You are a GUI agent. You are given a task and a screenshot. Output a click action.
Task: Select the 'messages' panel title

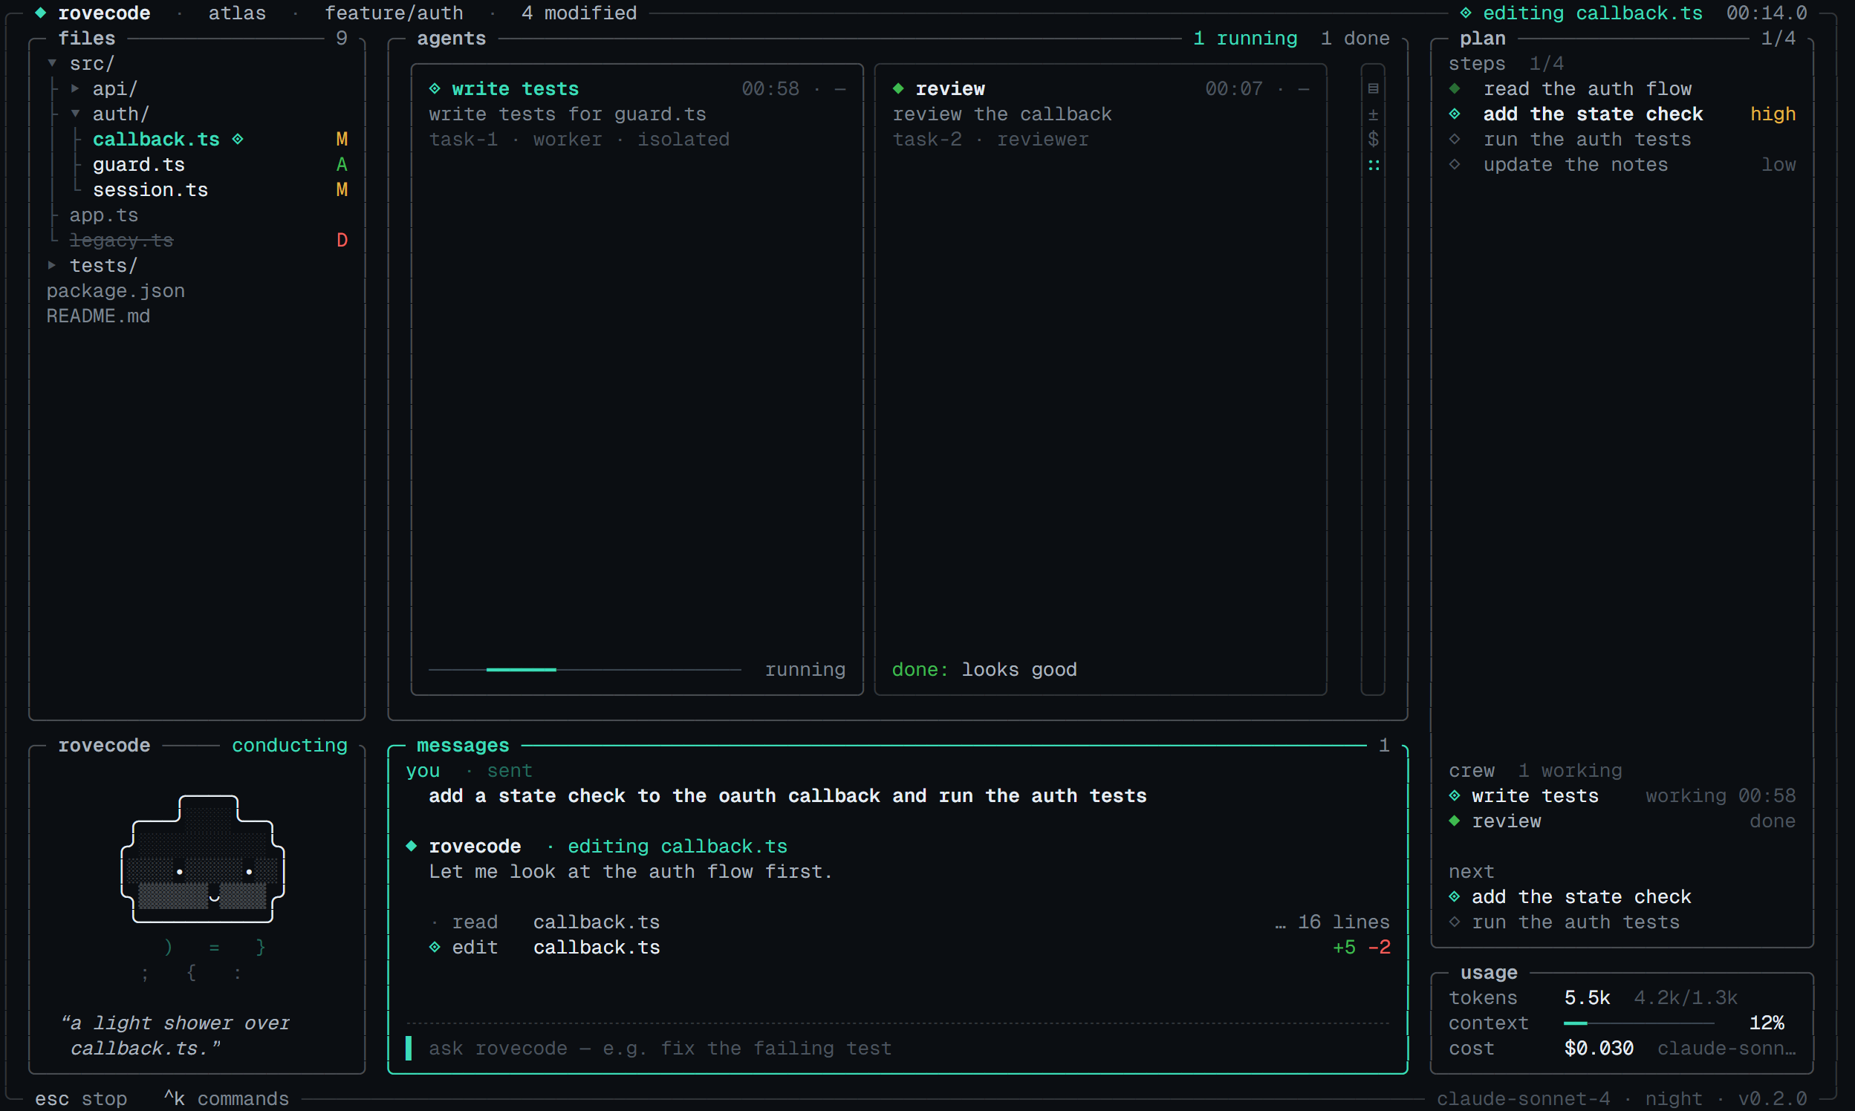(463, 746)
